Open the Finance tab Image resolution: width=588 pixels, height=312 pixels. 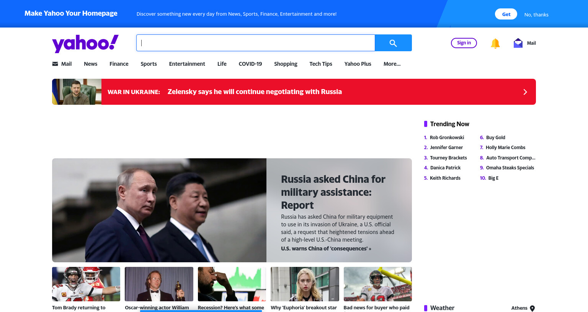(119, 64)
